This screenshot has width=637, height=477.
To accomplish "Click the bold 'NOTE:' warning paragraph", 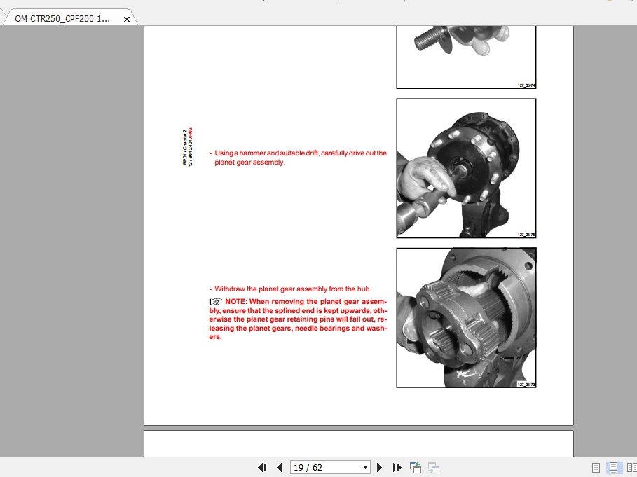I will click(298, 319).
